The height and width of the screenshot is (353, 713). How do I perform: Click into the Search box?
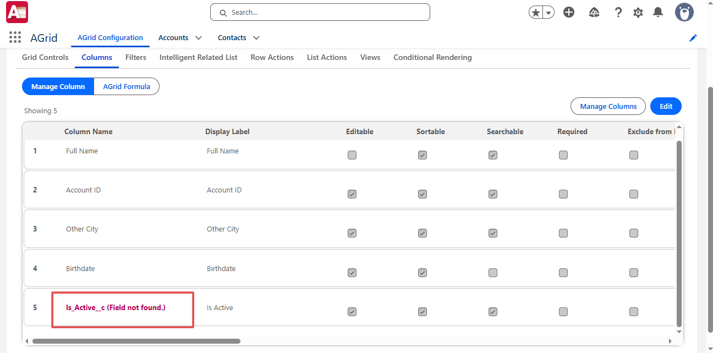(x=320, y=12)
